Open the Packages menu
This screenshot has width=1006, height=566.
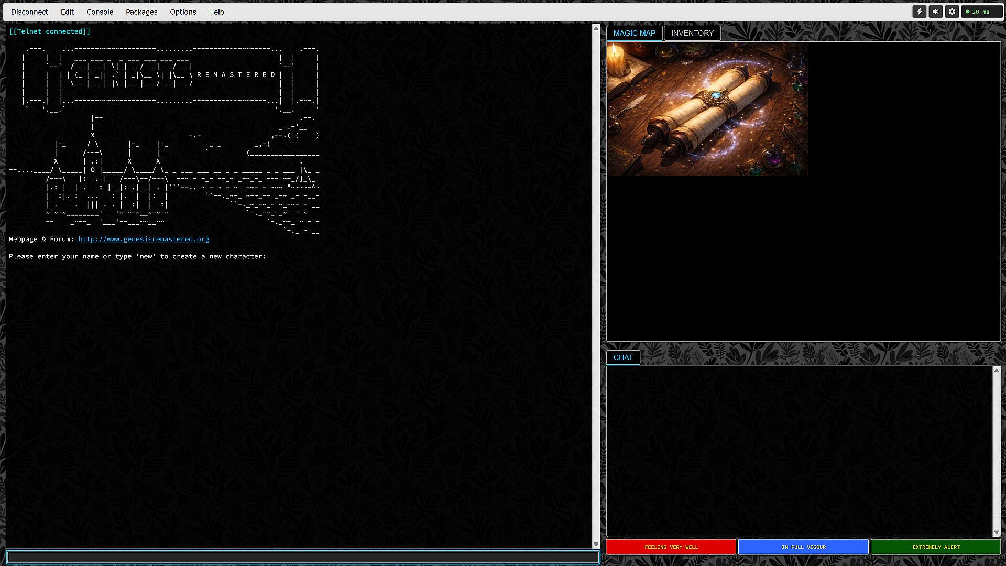tap(141, 12)
